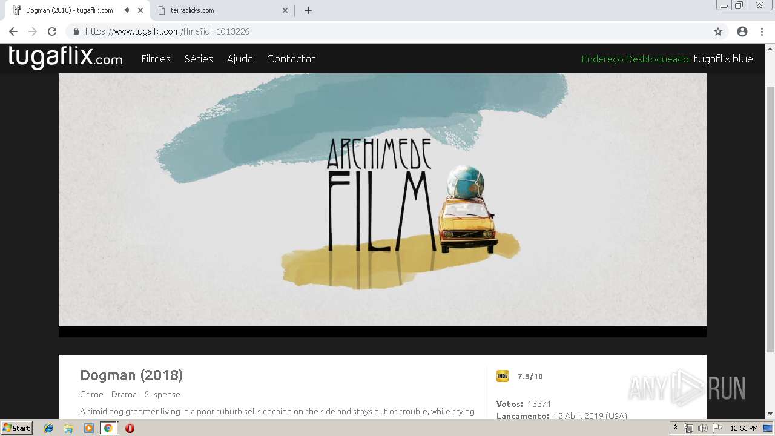Open the Windows Start menu
Screen dimensions: 775x436
coord(16,428)
